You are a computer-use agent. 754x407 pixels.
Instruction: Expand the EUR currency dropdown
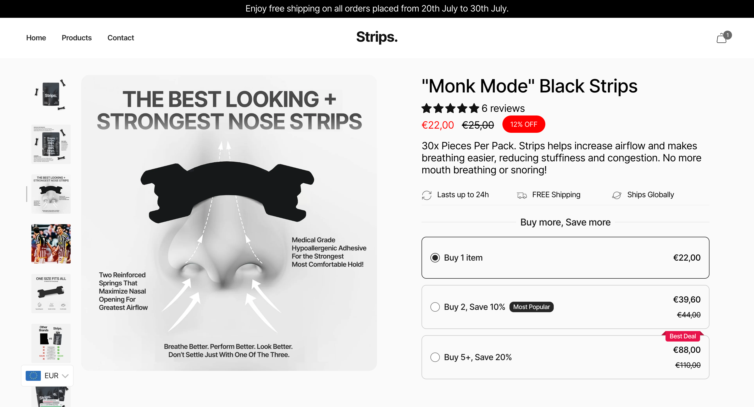coord(65,376)
